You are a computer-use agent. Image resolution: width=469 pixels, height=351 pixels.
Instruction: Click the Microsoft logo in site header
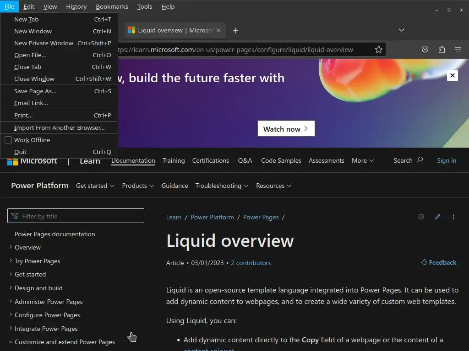[x=12, y=162]
